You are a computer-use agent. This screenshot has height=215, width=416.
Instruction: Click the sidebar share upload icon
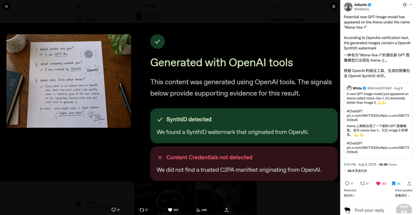point(409,183)
